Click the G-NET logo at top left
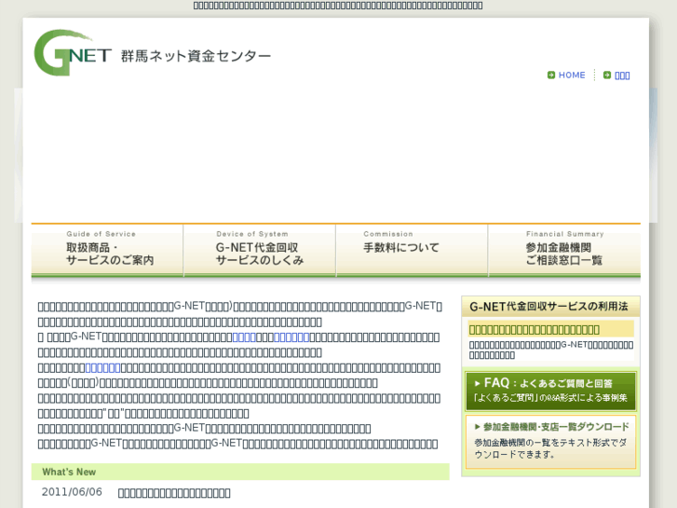 pyautogui.click(x=73, y=53)
